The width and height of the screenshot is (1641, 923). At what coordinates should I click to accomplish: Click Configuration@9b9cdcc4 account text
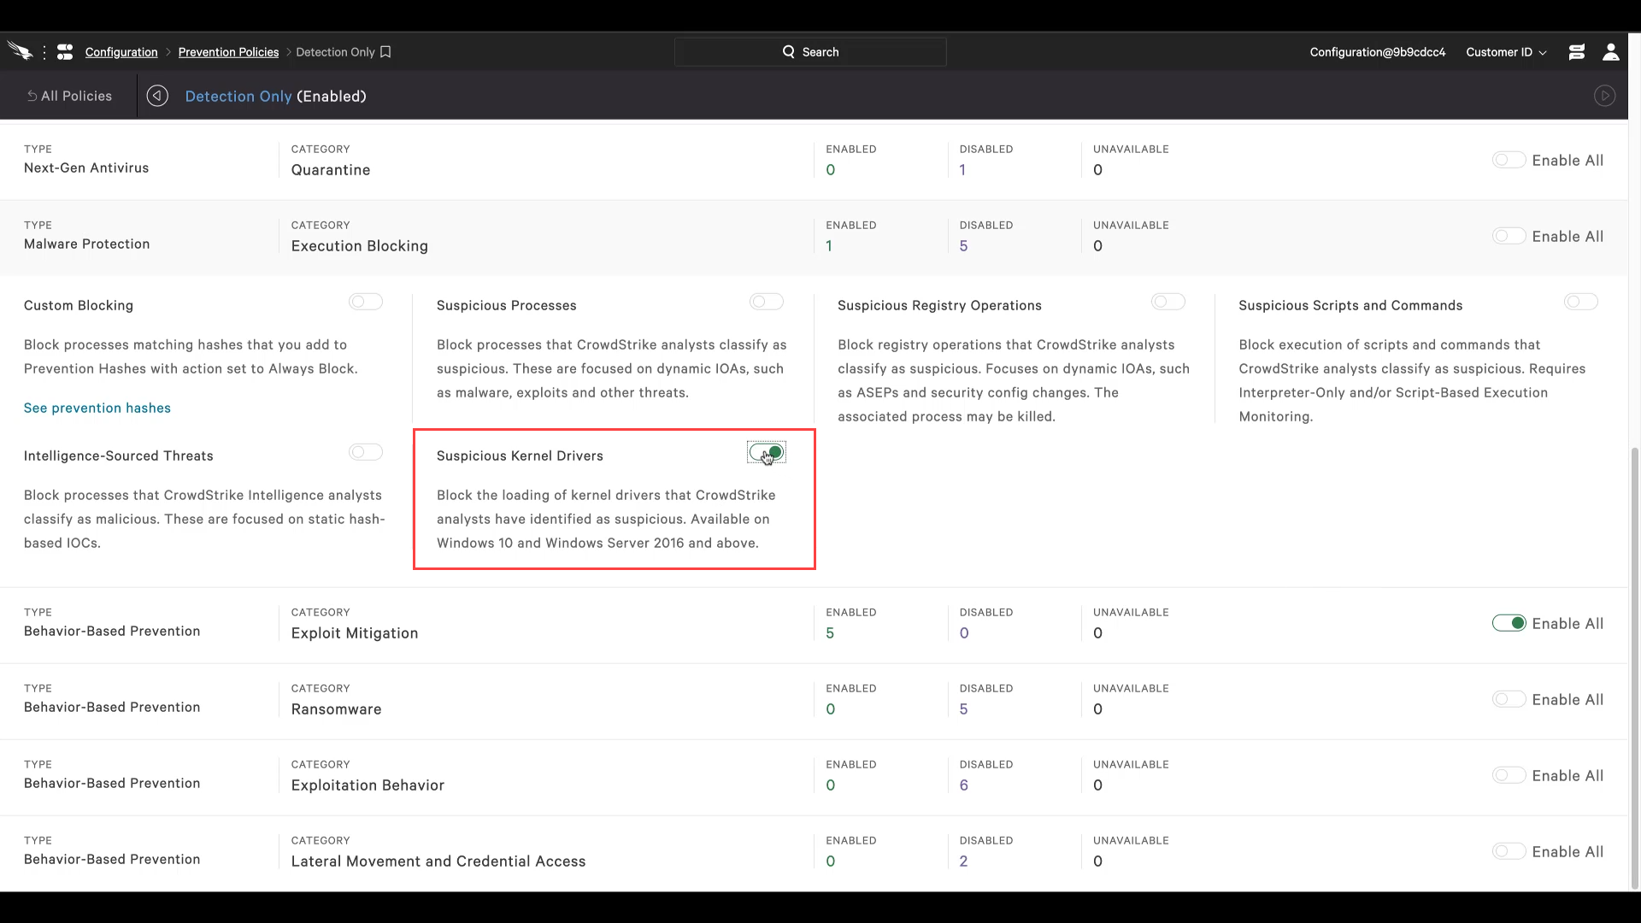pyautogui.click(x=1377, y=52)
